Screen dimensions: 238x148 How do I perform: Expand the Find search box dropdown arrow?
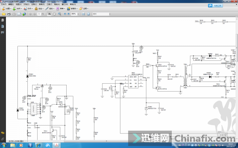pyautogui.click(x=110, y=14)
